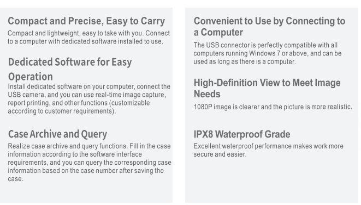Click the 'Compact and lightweight' description paragraph
This screenshot has height=205, width=361.
click(x=89, y=37)
